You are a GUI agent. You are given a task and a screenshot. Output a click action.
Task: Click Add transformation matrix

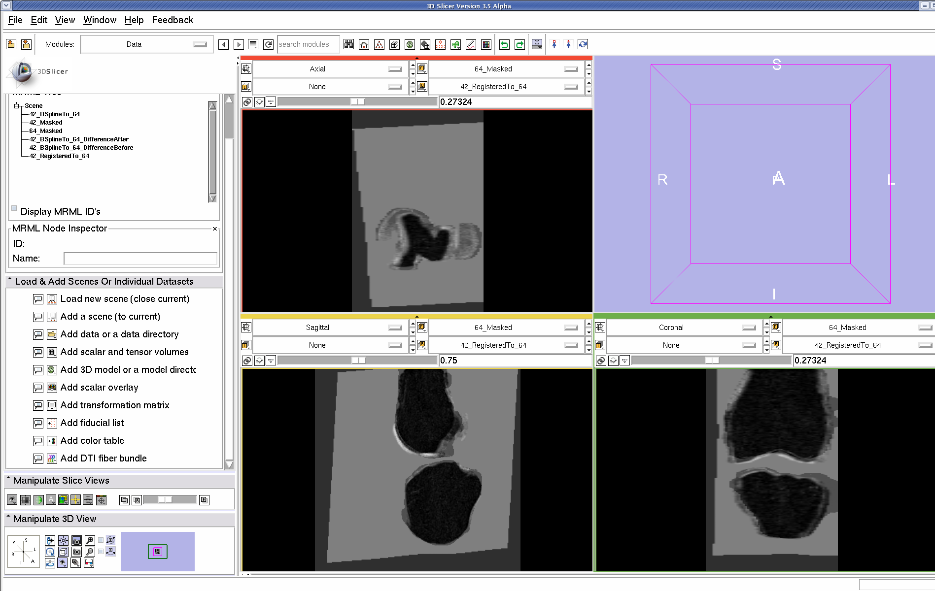[114, 405]
